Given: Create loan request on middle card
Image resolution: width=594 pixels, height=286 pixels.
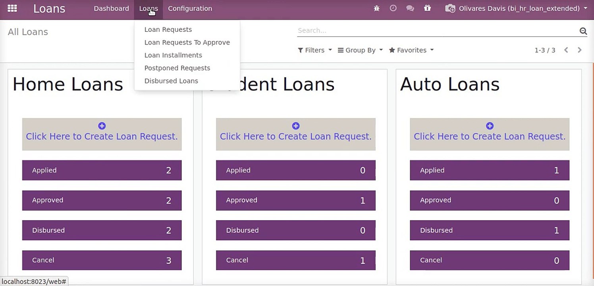Looking at the screenshot, I should (x=295, y=134).
